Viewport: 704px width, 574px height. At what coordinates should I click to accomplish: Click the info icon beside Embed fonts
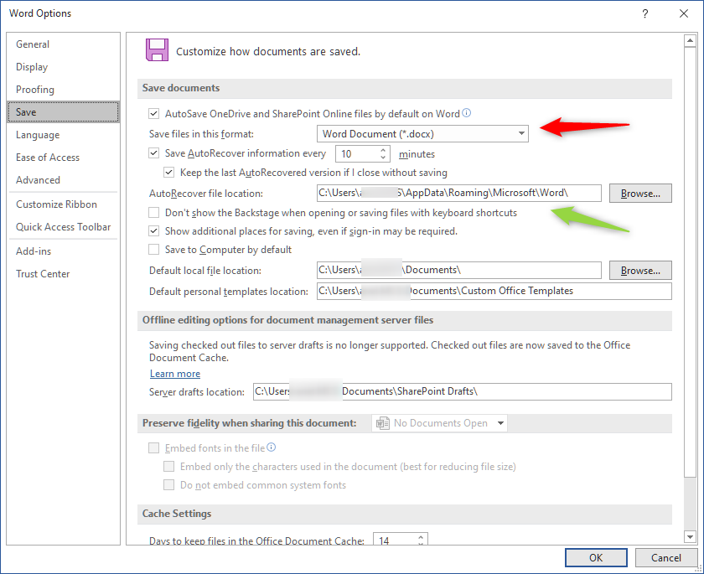click(x=272, y=447)
